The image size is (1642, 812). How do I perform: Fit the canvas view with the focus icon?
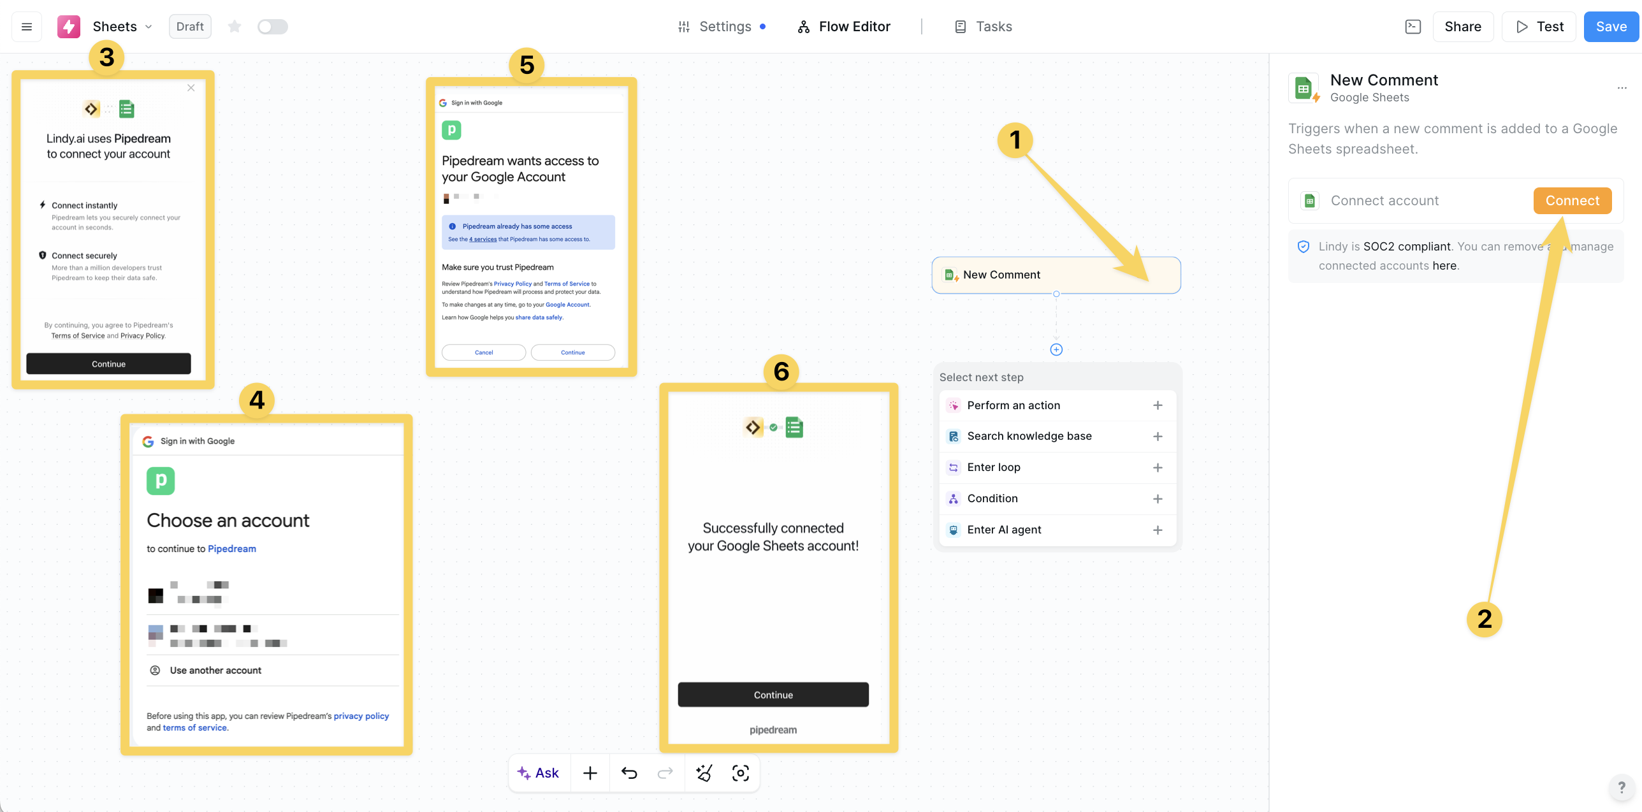click(x=740, y=773)
